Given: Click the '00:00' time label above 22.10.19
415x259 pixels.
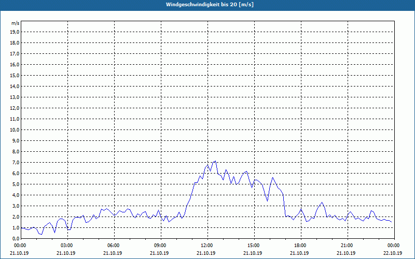Looking at the screenshot, I should click(393, 246).
